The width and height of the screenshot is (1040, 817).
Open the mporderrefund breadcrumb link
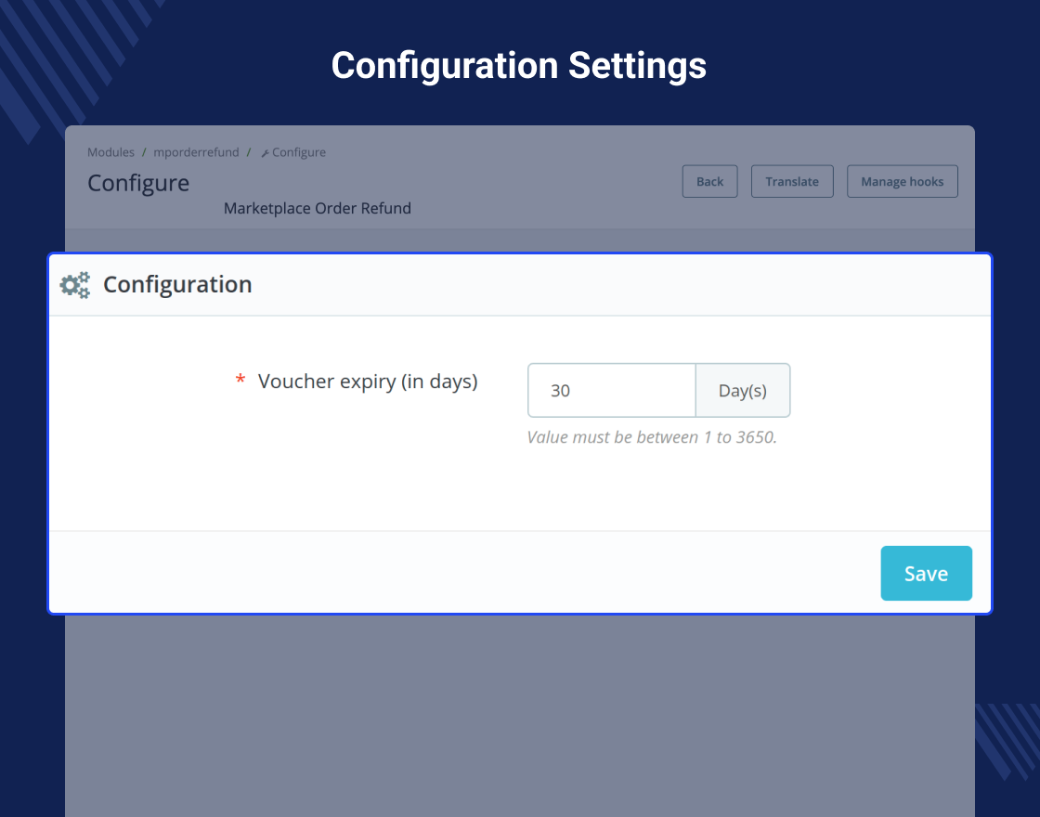[196, 152]
